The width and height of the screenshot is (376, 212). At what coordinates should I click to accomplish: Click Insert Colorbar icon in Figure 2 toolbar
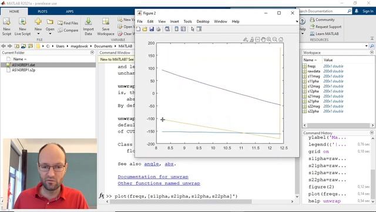pyautogui.click(x=176, y=29)
